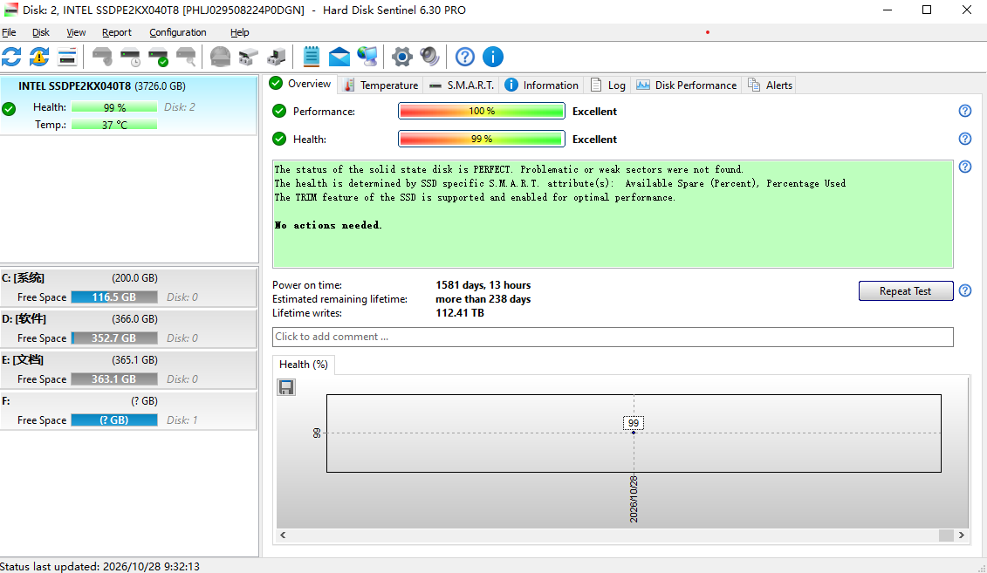Open the Configuration menu
Image resolution: width=987 pixels, height=573 pixels.
[177, 32]
